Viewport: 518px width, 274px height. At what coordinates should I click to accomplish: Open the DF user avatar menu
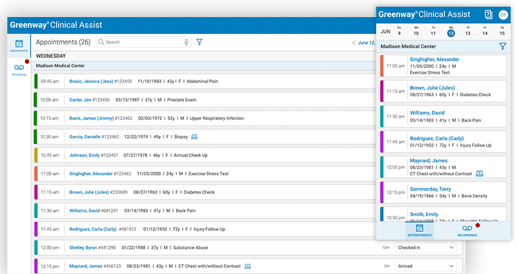[x=503, y=14]
